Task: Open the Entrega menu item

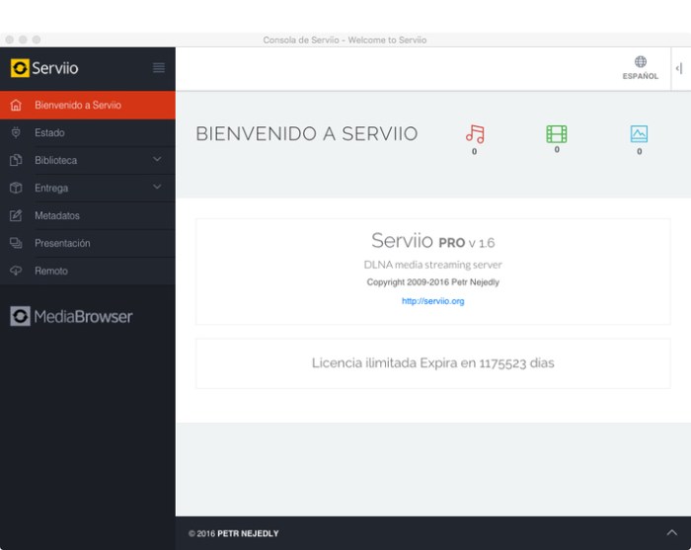Action: [88, 189]
